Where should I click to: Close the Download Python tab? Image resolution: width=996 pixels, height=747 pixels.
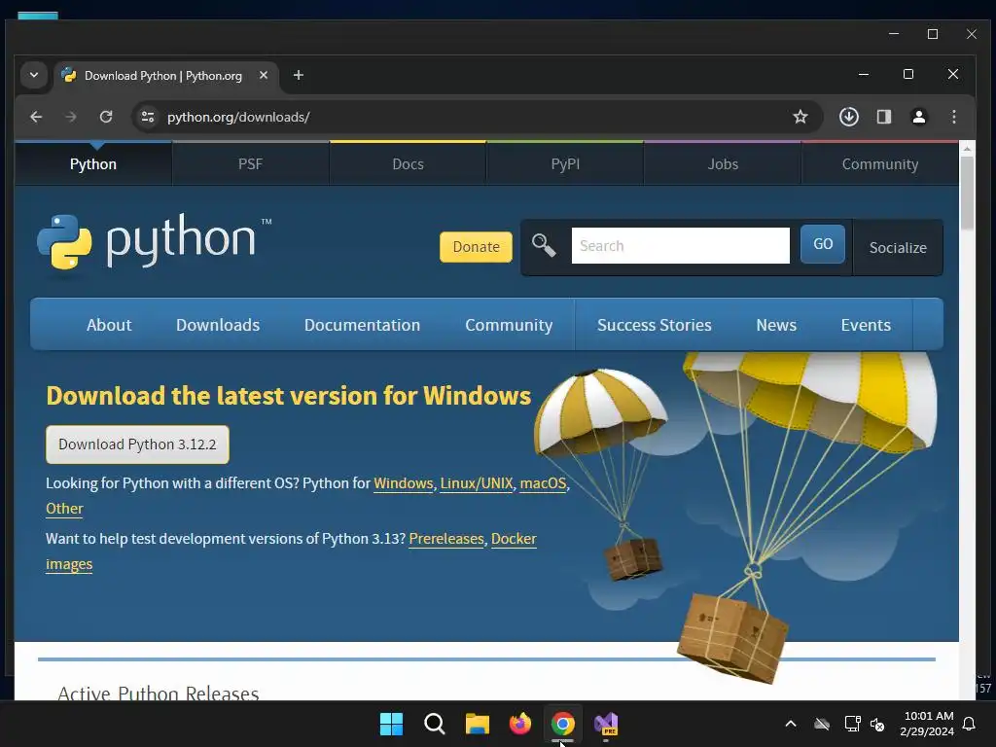(x=264, y=75)
